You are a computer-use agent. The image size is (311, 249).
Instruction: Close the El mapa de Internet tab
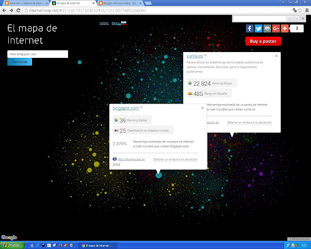pos(93,3)
